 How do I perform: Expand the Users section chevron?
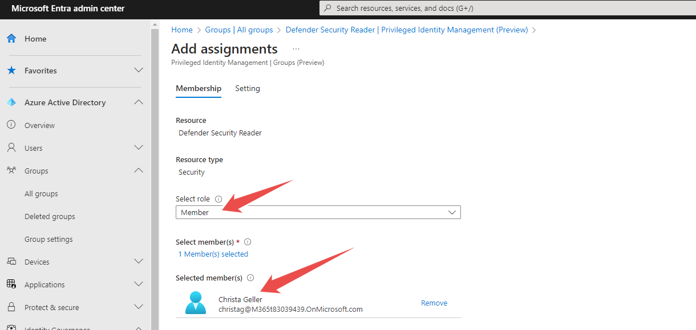[138, 148]
